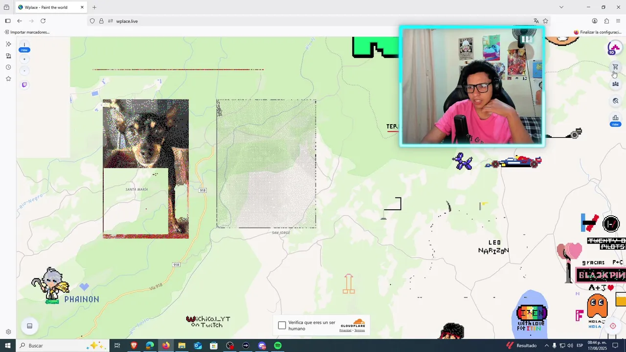
Task: Go back to previous page
Action: click(x=20, y=21)
